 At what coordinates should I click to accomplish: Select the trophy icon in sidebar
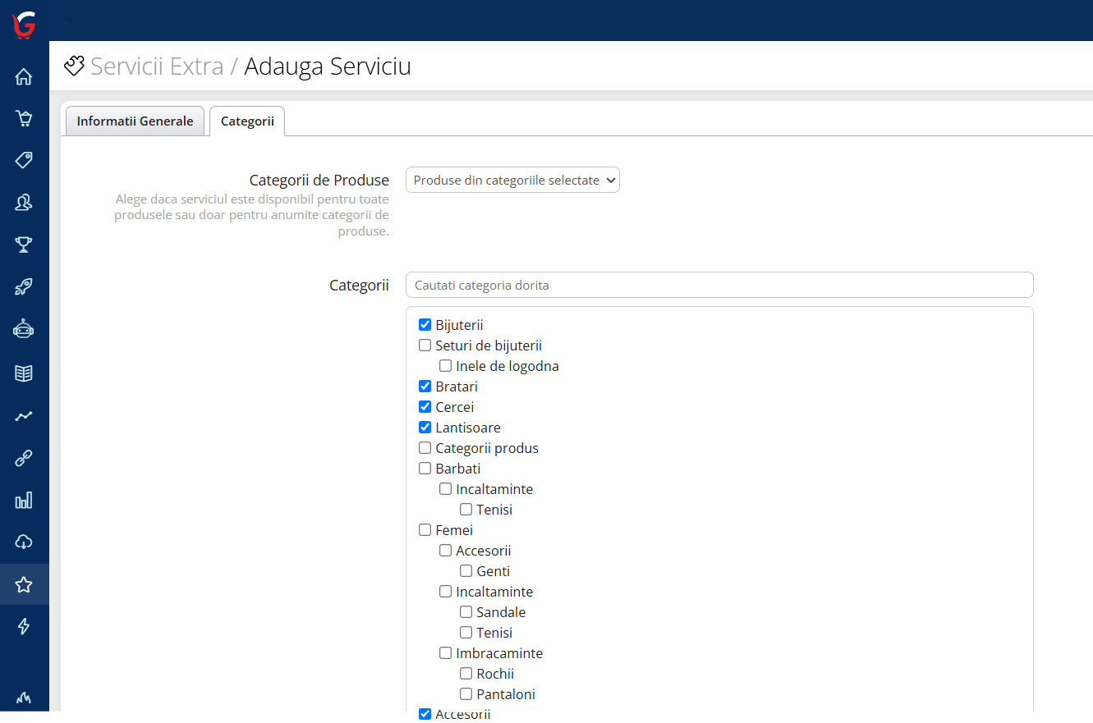pos(24,245)
